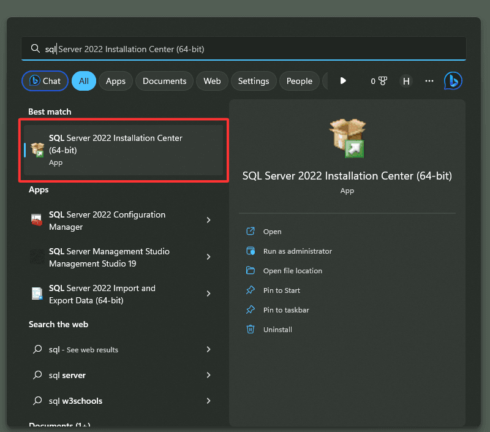Click the Uninstall trash can icon
This screenshot has width=490, height=432.
(251, 329)
